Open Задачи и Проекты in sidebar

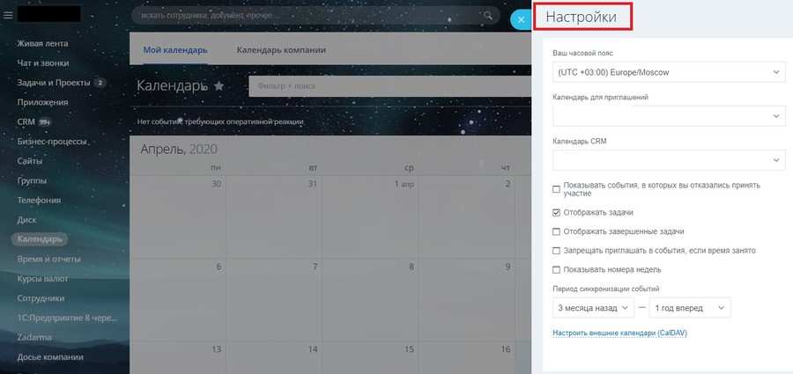coord(54,83)
